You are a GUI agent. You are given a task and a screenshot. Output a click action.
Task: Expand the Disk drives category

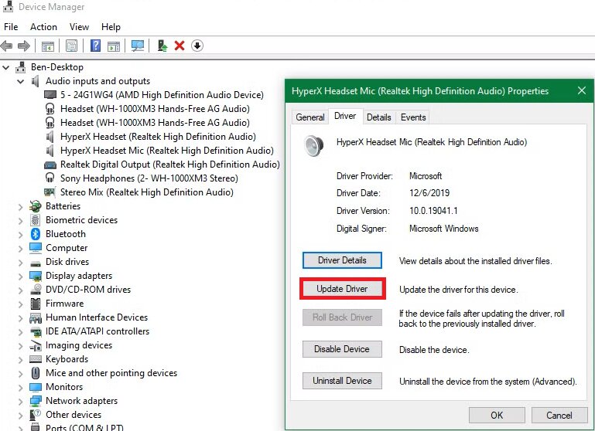click(x=20, y=263)
